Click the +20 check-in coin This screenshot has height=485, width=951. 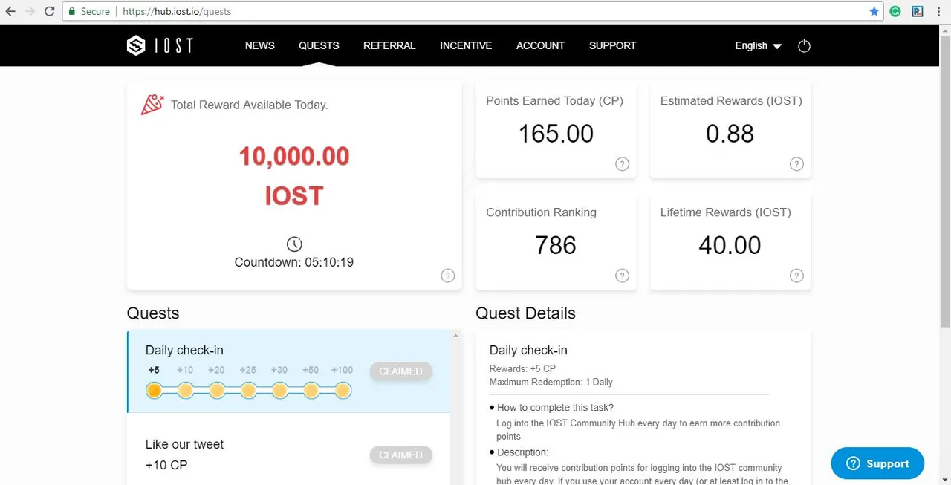pyautogui.click(x=217, y=390)
